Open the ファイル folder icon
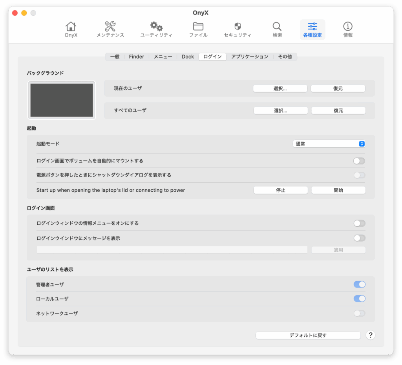This screenshot has height=365, width=402. point(198,27)
